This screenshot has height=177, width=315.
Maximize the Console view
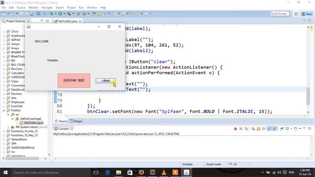coord(310,129)
